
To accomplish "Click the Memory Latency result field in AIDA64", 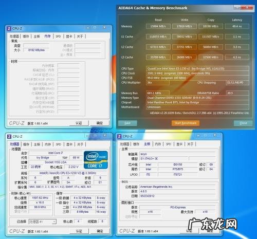I will point(237,26).
